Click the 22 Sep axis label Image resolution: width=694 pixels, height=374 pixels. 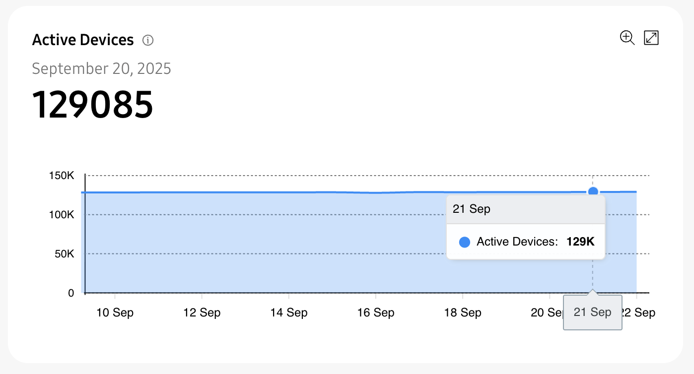[640, 312]
